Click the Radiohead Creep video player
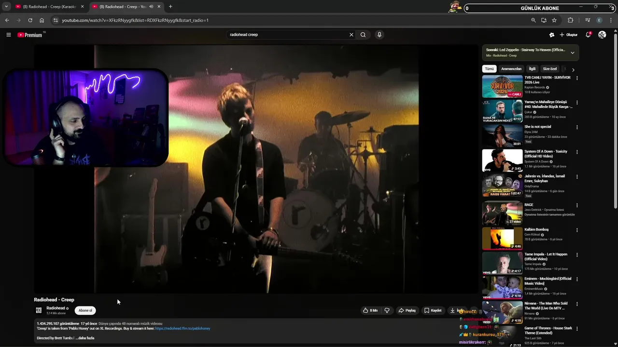 (x=256, y=169)
